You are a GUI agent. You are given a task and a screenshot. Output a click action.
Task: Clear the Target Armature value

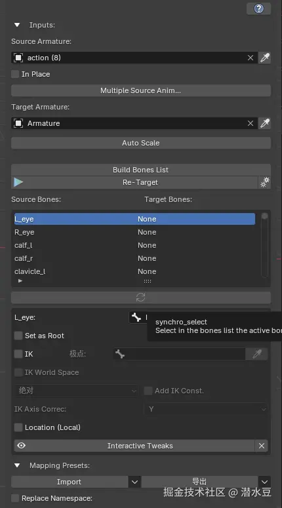tap(251, 123)
